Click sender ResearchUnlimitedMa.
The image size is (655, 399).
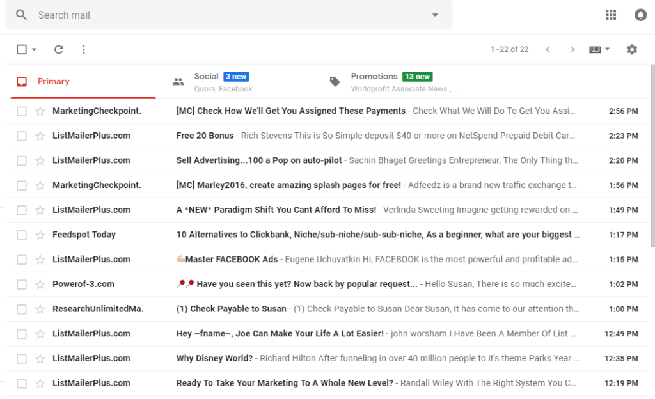coord(98,309)
